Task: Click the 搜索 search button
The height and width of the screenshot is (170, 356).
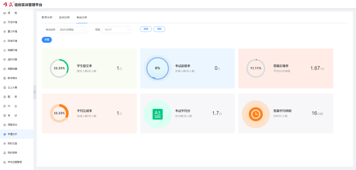Action: click(x=146, y=29)
